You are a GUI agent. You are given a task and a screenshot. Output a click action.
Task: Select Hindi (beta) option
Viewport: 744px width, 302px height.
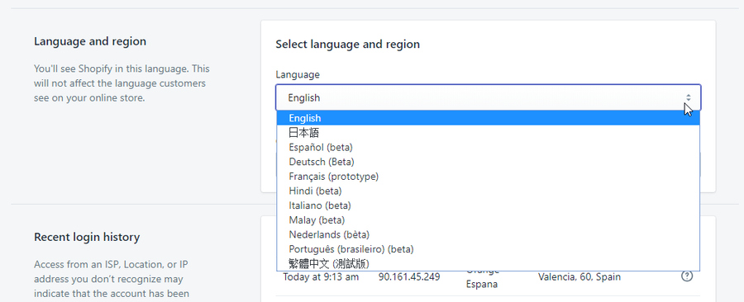488,191
